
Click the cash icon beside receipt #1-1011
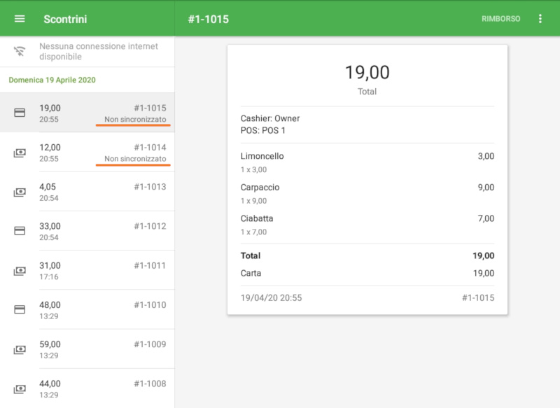[20, 271]
